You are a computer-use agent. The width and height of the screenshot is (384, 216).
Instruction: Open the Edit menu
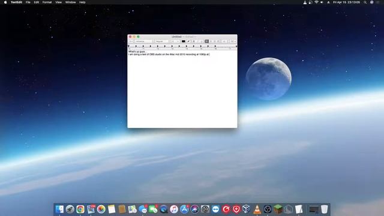tap(36, 2)
